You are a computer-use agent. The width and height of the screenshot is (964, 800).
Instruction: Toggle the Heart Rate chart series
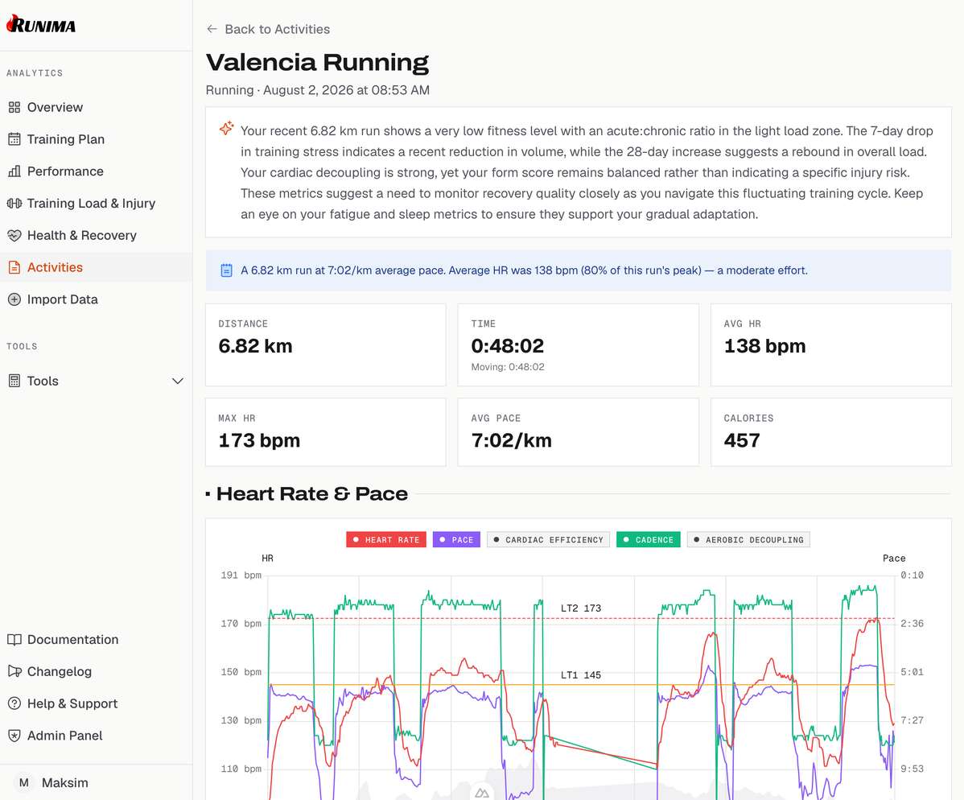(x=386, y=540)
